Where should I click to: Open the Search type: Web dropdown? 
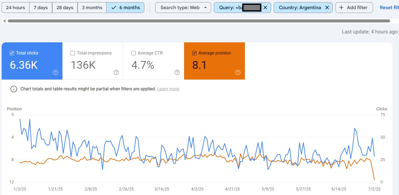[x=183, y=8]
